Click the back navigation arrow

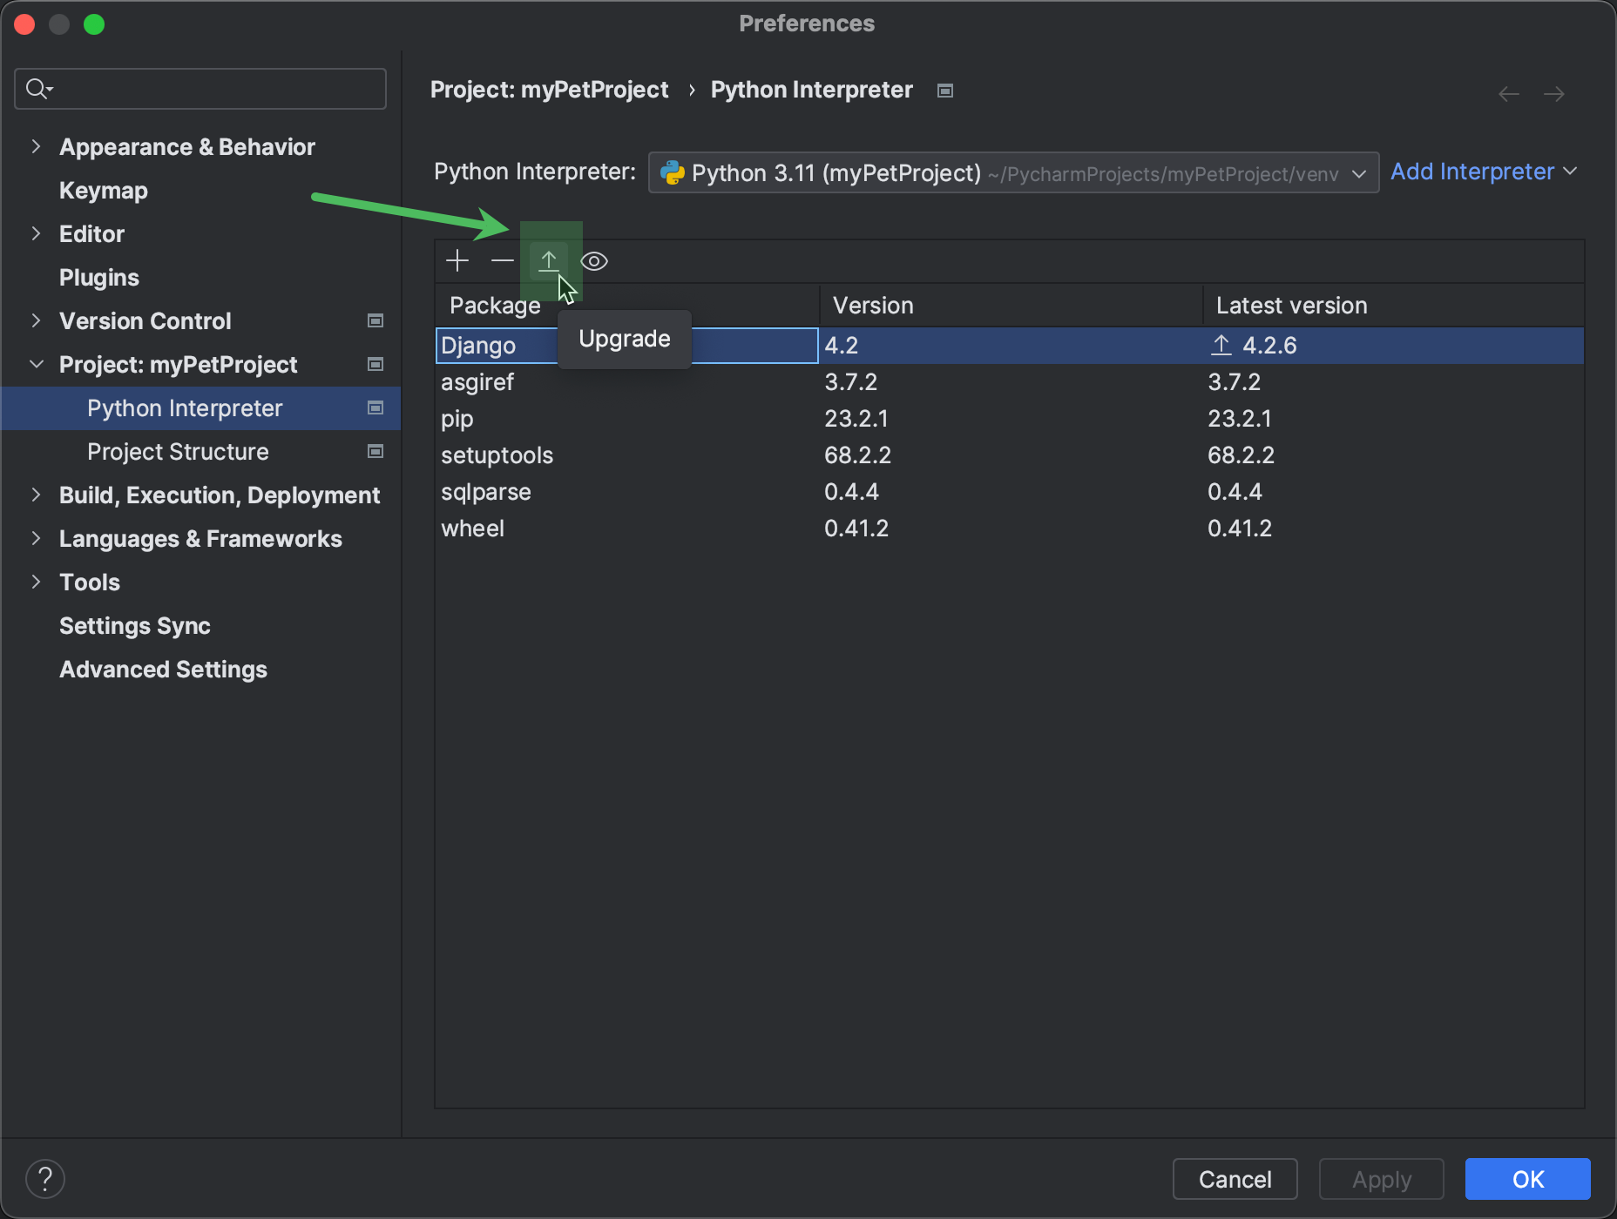[x=1509, y=93]
